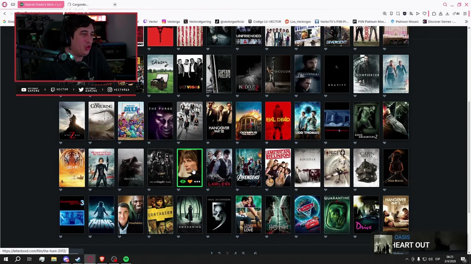Open the PSN Platinum Mos... bookmark
This screenshot has width=471, height=264.
click(x=369, y=22)
